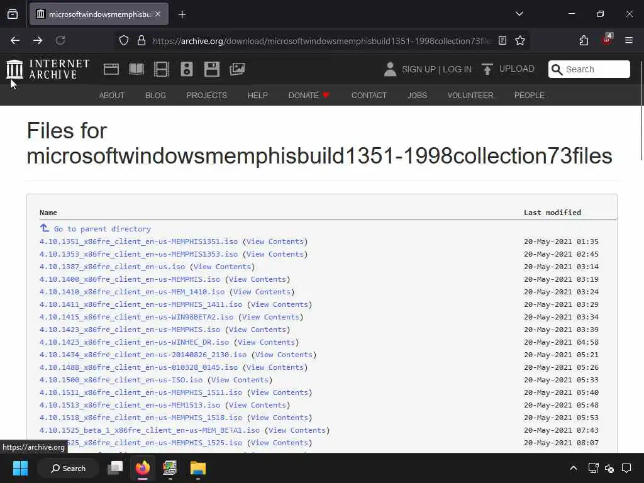This screenshot has height=483, width=644.
Task: Click the Name column header
Action: pyautogui.click(x=48, y=213)
